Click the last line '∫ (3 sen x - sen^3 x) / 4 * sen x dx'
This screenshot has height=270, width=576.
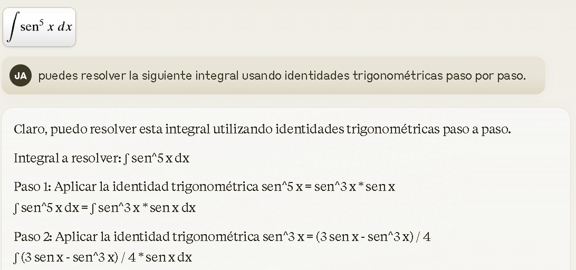[x=103, y=257]
